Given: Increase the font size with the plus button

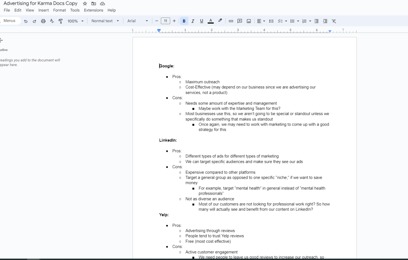Looking at the screenshot, I should click(x=174, y=21).
